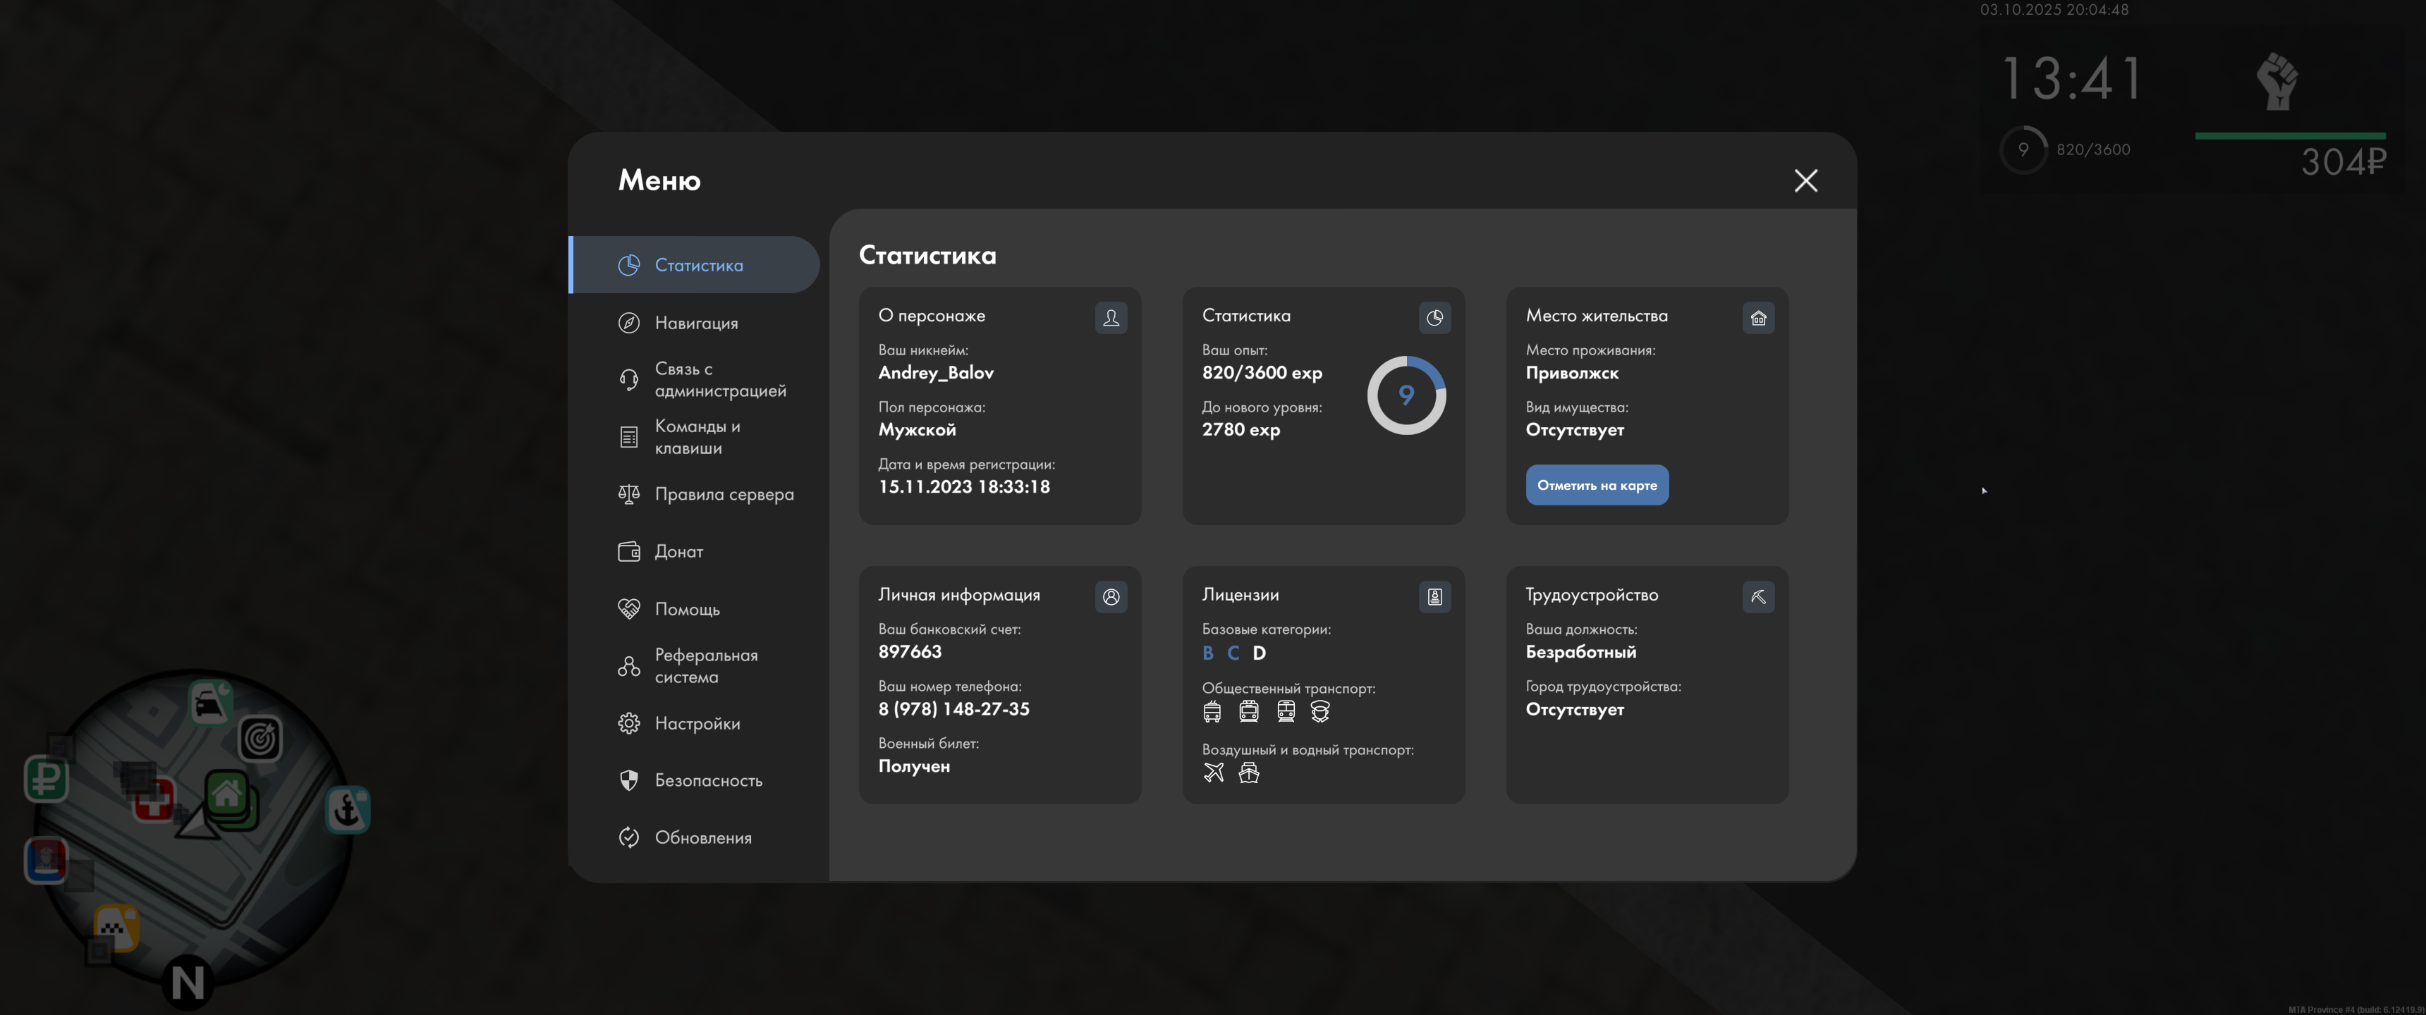Open the Донат menu section
Screen dimensions: 2426x1015
coord(678,552)
